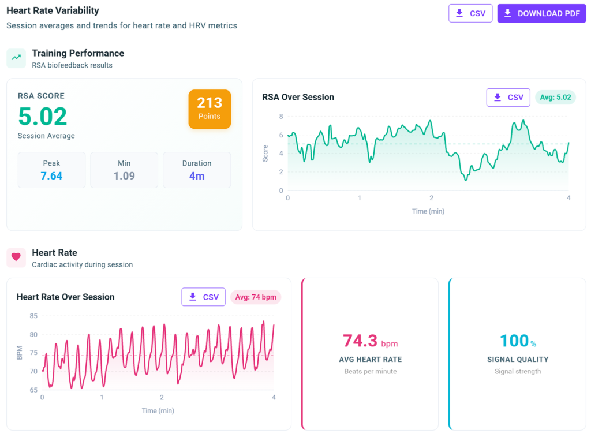Click the Signal strength caption
The width and height of the screenshot is (591, 437).
(518, 371)
